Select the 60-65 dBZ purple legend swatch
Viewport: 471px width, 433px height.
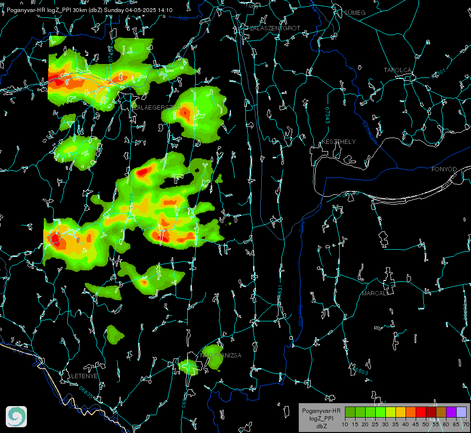(x=451, y=412)
